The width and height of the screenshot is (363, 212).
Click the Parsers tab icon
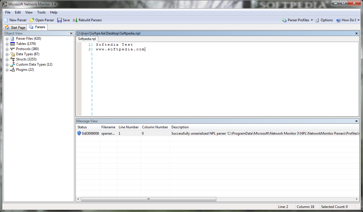[x=31, y=27]
